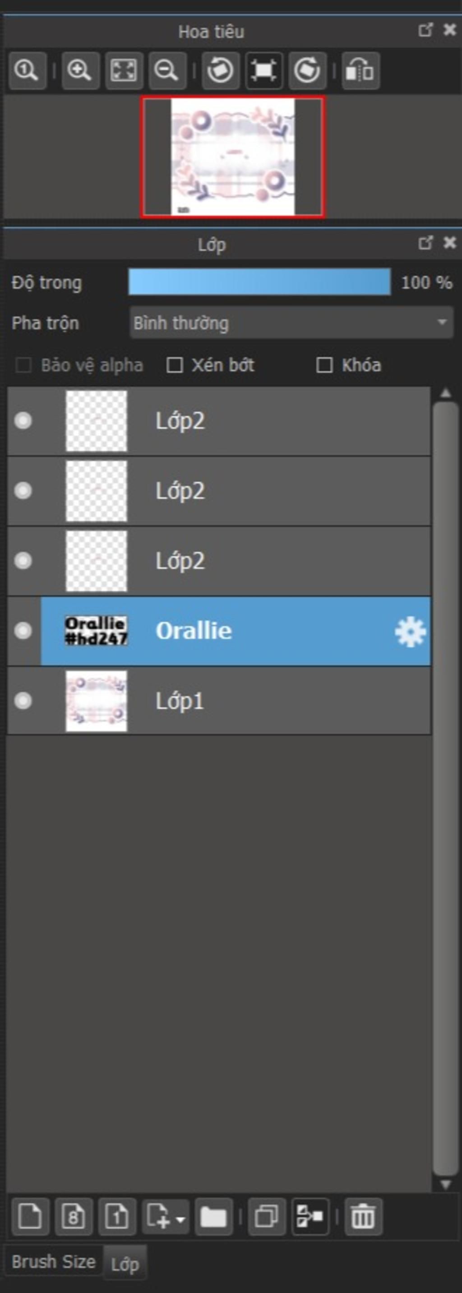Reset the canvas rotation
The image size is (462, 1293).
click(x=264, y=70)
